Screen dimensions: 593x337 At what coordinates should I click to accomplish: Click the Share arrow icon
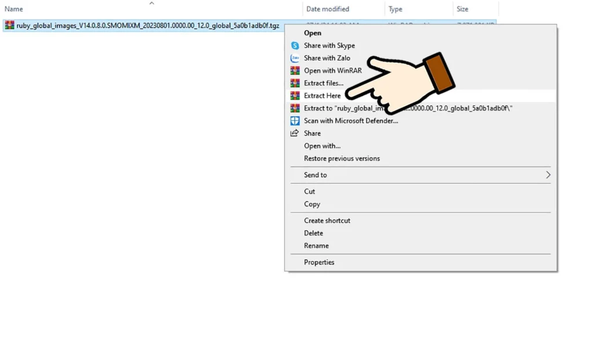(295, 133)
